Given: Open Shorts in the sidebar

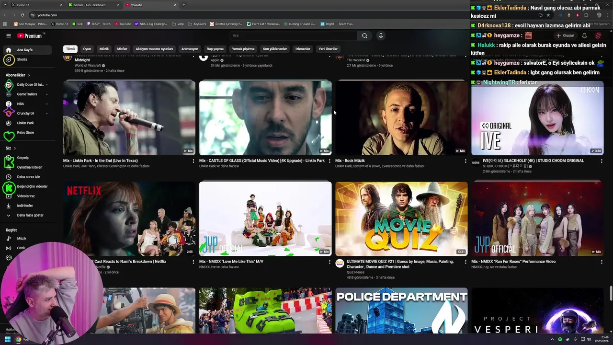Looking at the screenshot, I should point(26,59).
